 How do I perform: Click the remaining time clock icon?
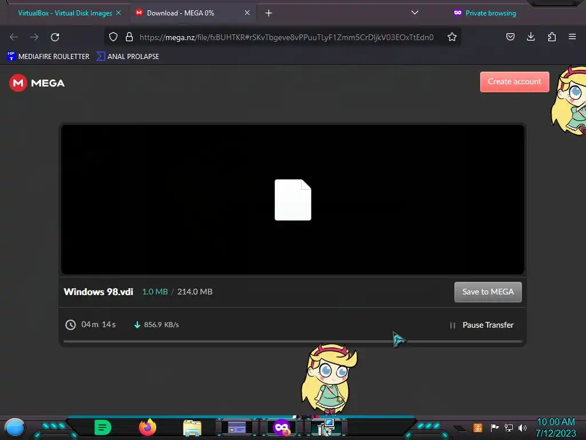[x=70, y=325]
